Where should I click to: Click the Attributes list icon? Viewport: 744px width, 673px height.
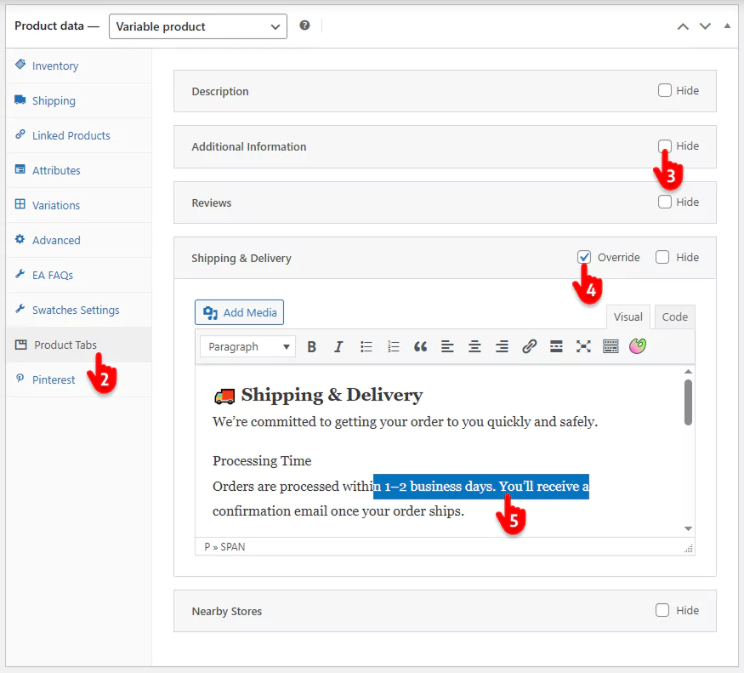pos(20,169)
